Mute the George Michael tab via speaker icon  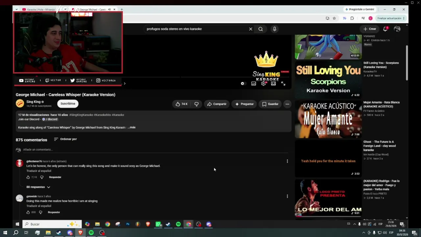[109, 10]
